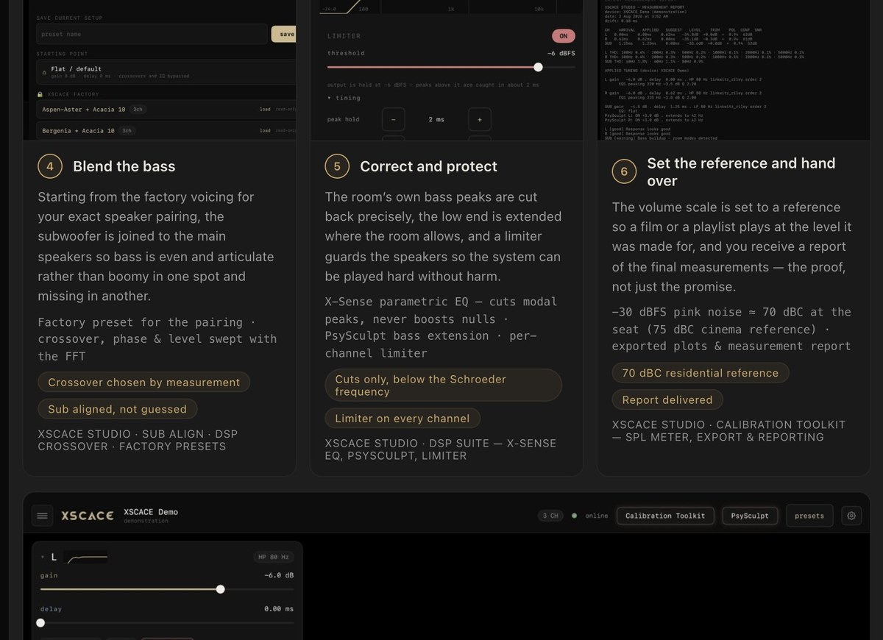Click the Cuts only, below the Schroeder chip

tap(443, 385)
